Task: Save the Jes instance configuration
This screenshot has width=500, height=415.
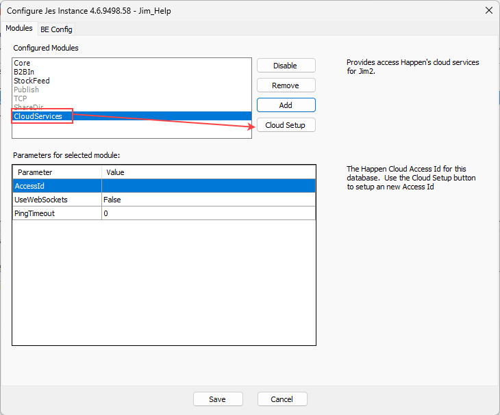Action: coord(218,399)
